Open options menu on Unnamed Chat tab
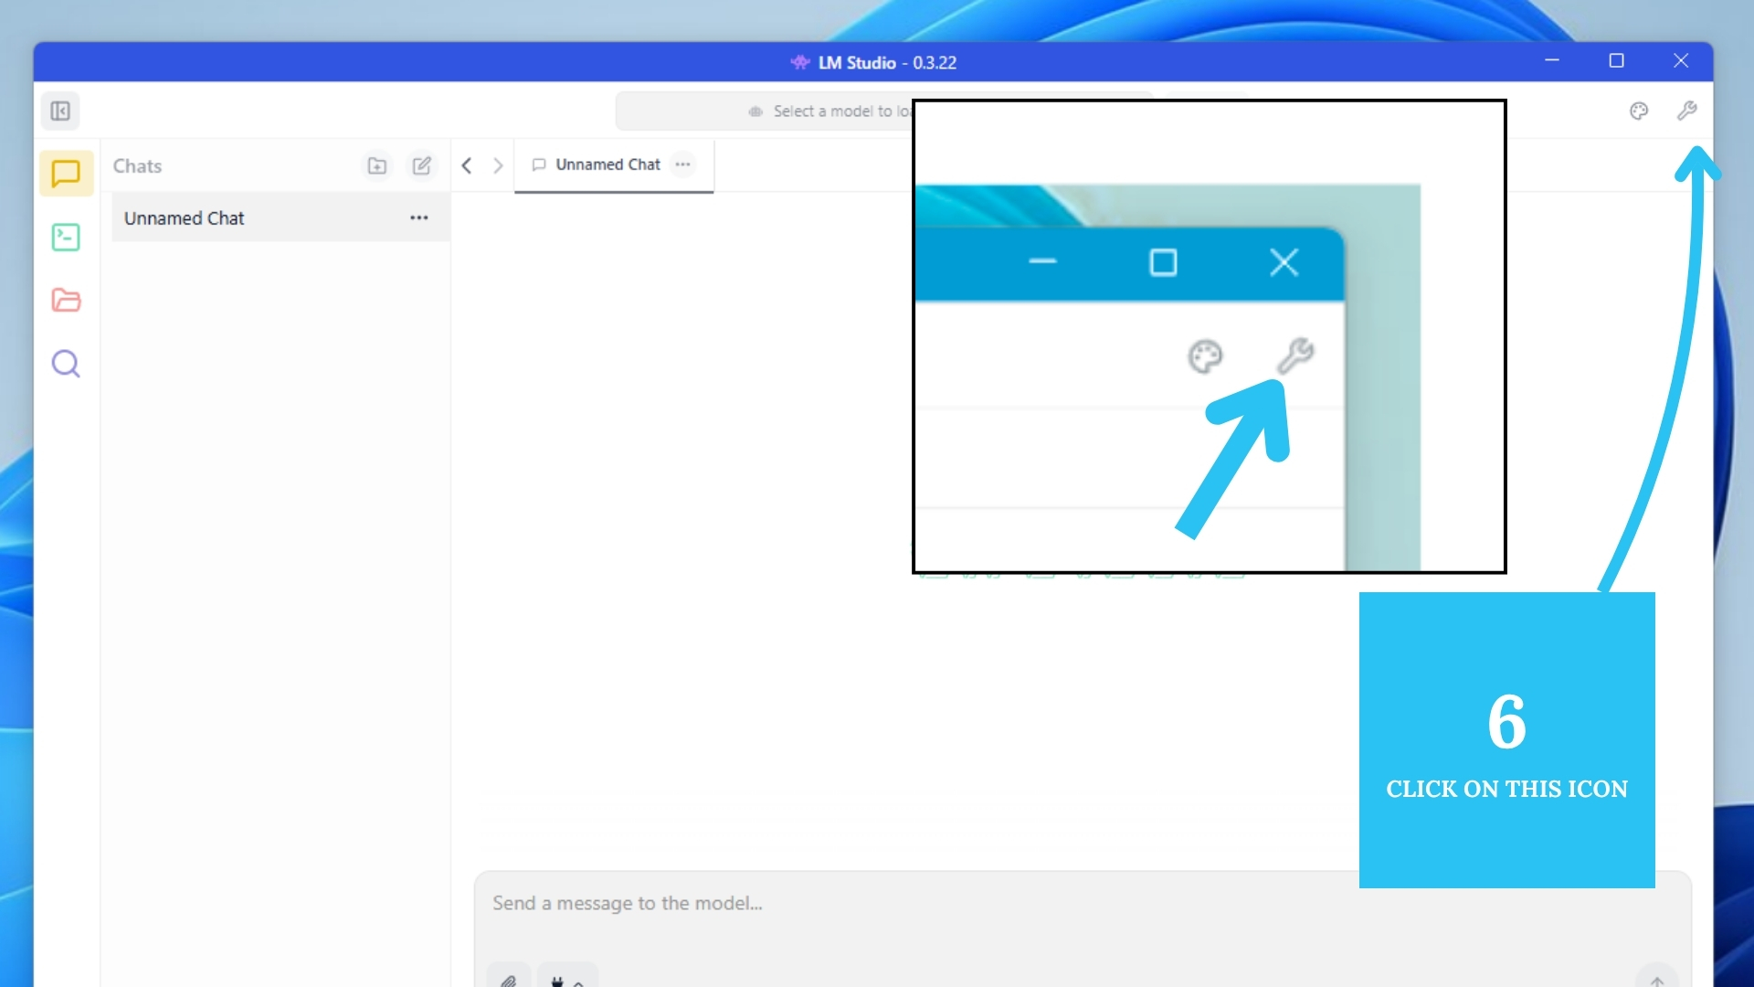Screen dimensions: 1754x987 tap(683, 164)
